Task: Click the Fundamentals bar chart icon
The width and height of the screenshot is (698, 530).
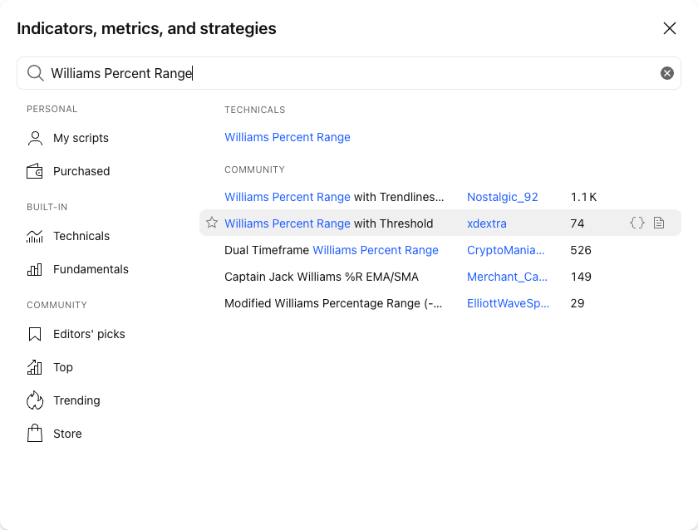Action: (35, 269)
